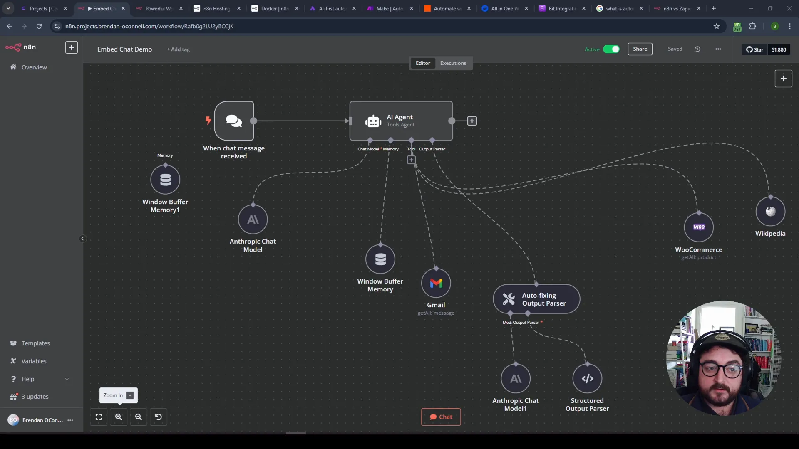
Task: Click the fit-to-screen zoom reset button
Action: tap(98, 418)
